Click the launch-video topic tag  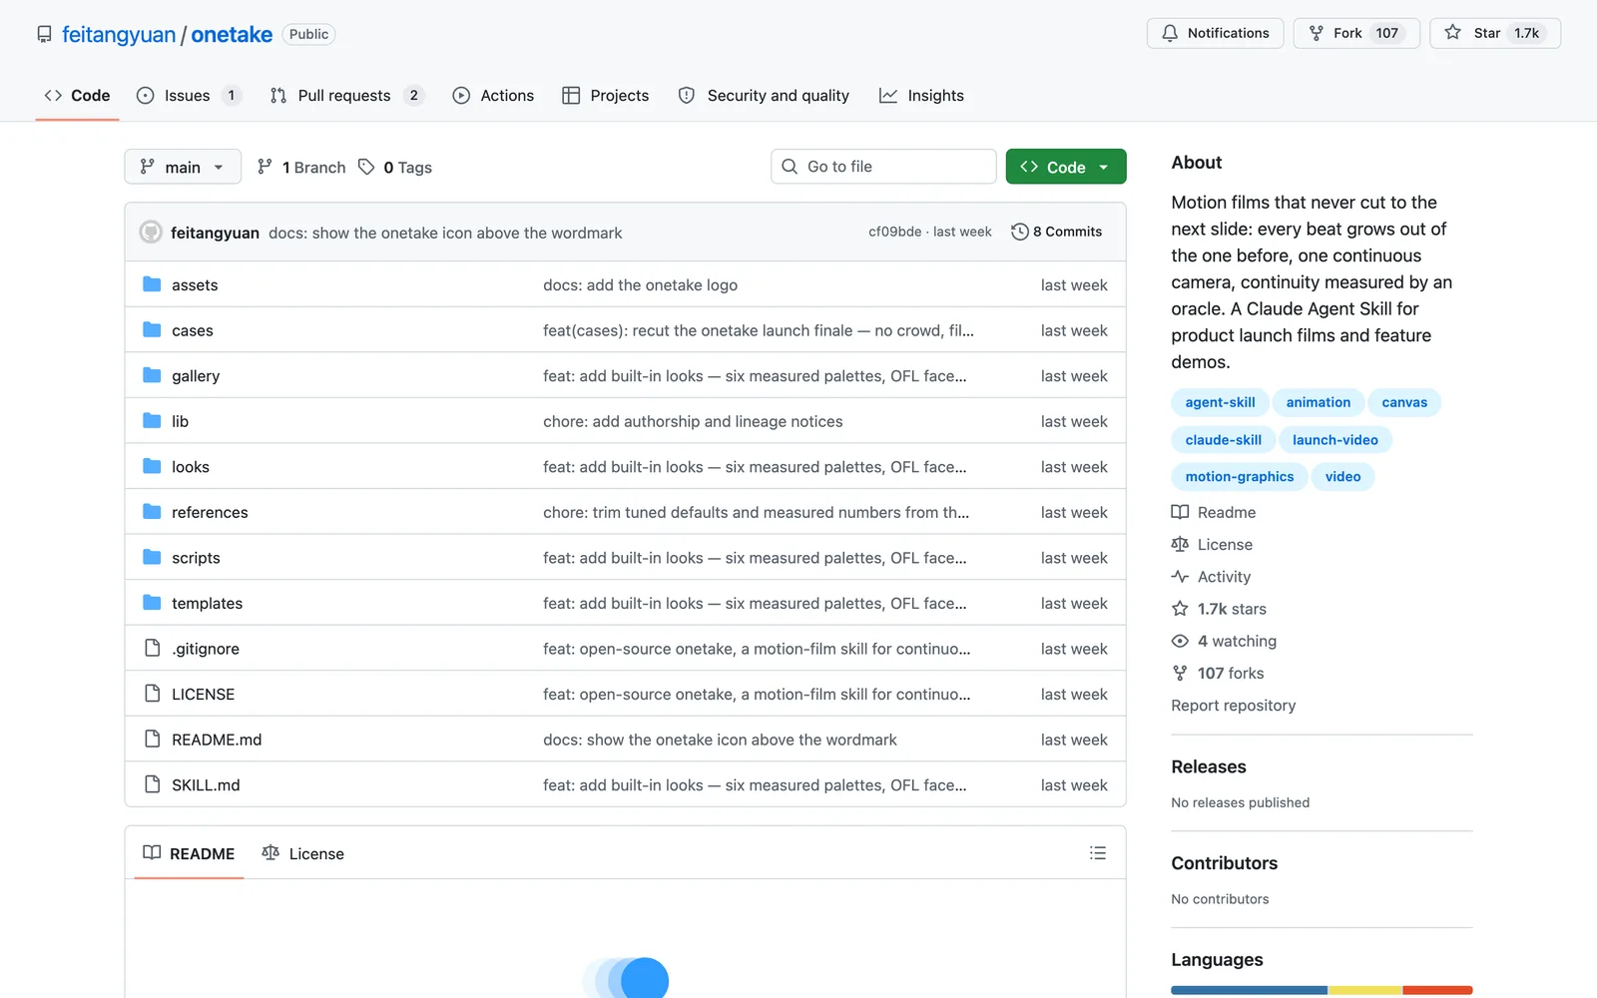point(1334,439)
